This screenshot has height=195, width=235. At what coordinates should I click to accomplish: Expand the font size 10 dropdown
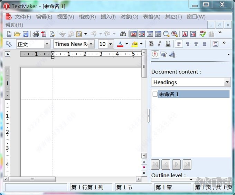(111, 44)
